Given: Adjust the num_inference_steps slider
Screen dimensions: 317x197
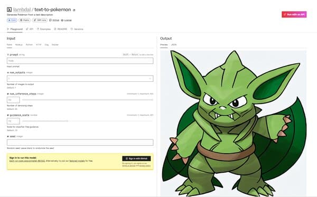Looking at the screenshot, I should [88, 100].
